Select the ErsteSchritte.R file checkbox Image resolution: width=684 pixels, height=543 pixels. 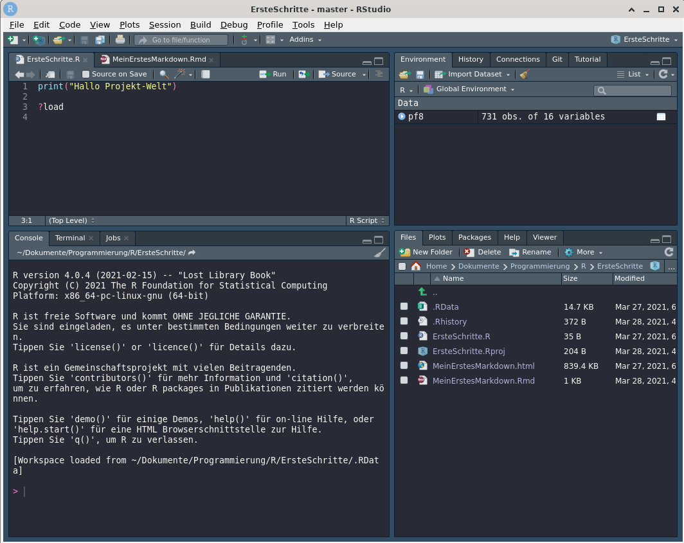[x=404, y=336]
